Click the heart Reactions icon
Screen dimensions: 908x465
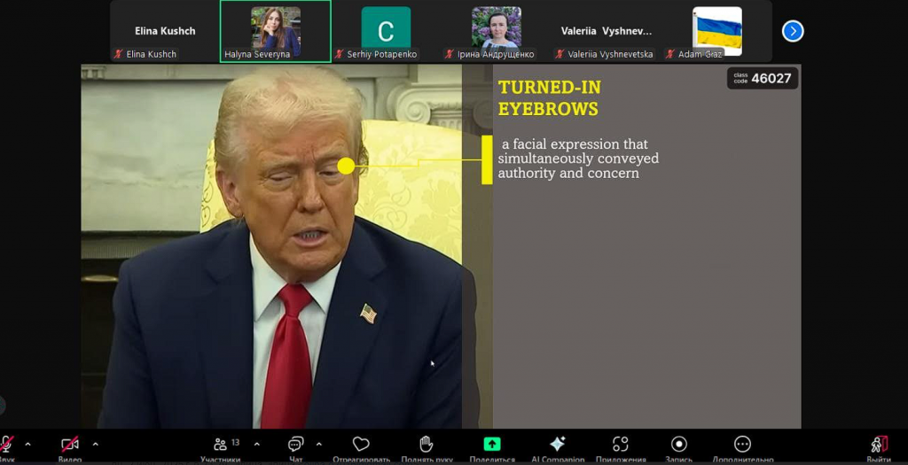click(361, 445)
